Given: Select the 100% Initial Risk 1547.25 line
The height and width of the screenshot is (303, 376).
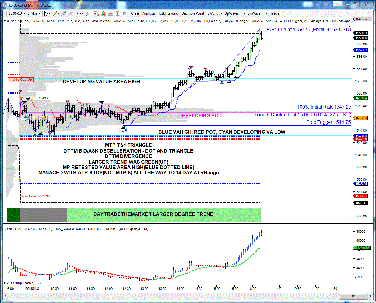Looking at the screenshot, I should (x=324, y=107).
